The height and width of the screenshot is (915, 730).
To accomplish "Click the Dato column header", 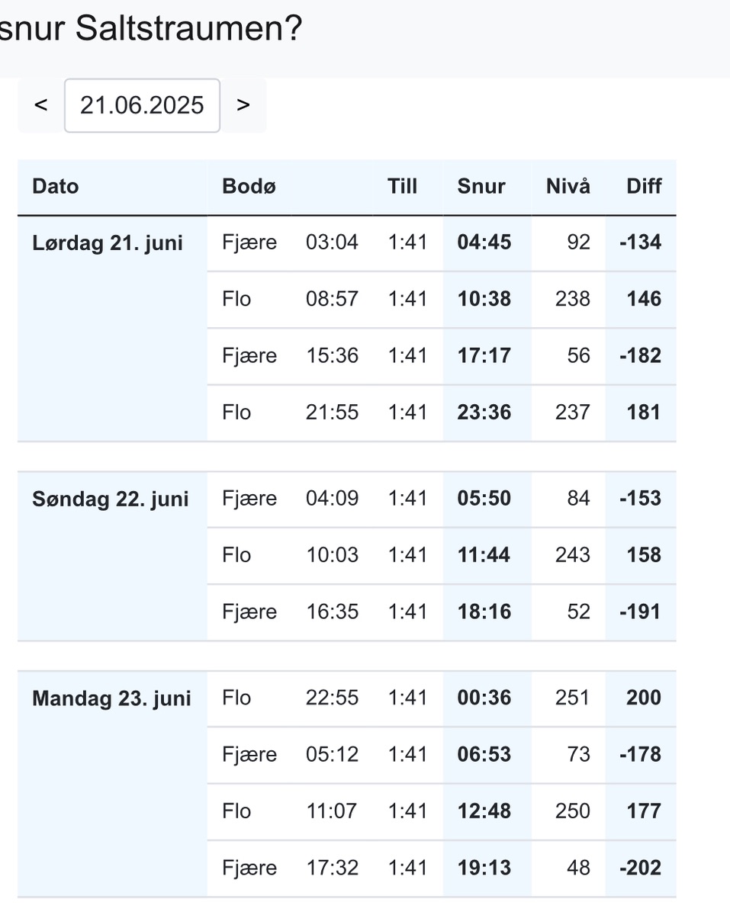I will pyautogui.click(x=56, y=186).
